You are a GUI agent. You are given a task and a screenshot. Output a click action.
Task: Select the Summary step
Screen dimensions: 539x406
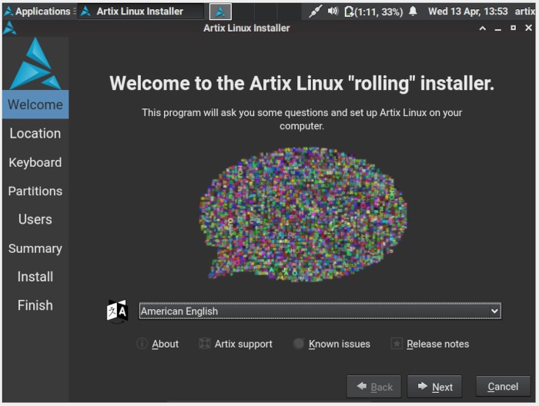coord(35,248)
